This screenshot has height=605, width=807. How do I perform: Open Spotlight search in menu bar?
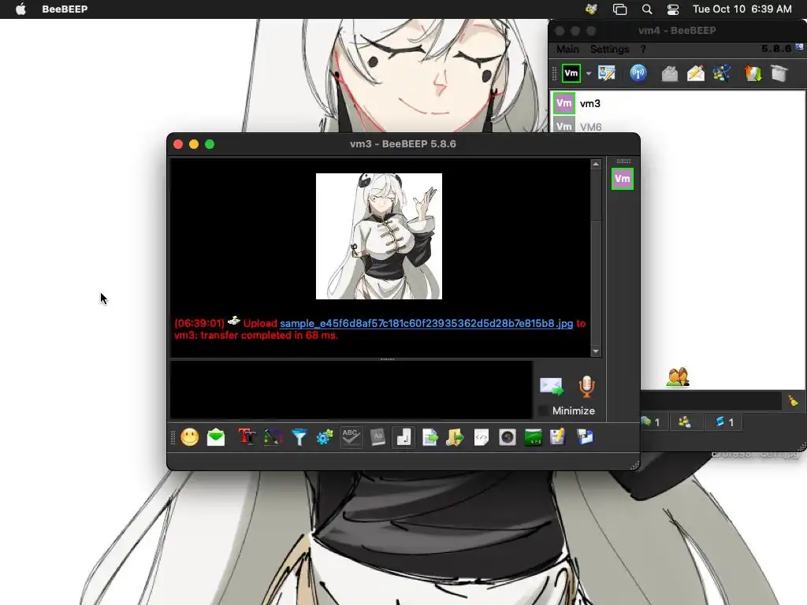click(647, 9)
